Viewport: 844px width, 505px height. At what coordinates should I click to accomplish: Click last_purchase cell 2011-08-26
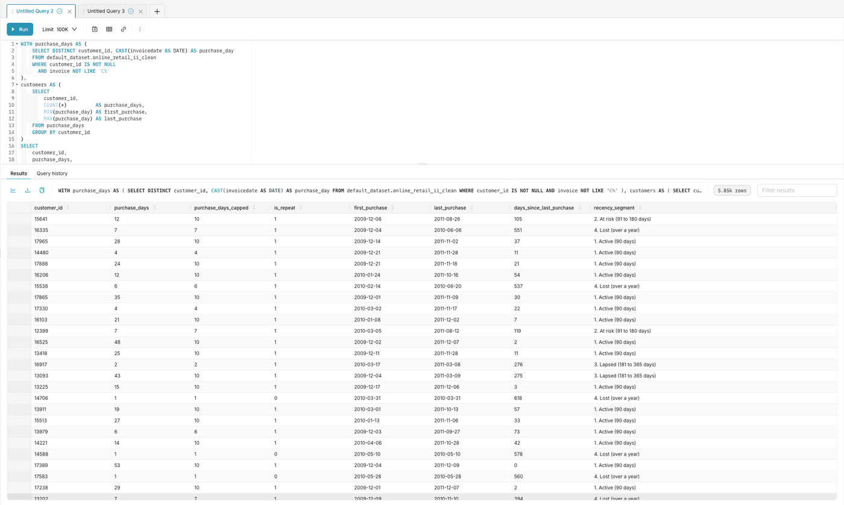pyautogui.click(x=470, y=219)
